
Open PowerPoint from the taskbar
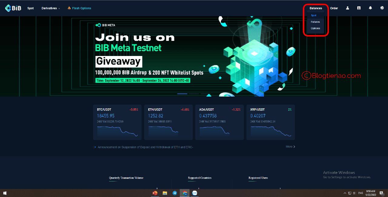click(155, 193)
